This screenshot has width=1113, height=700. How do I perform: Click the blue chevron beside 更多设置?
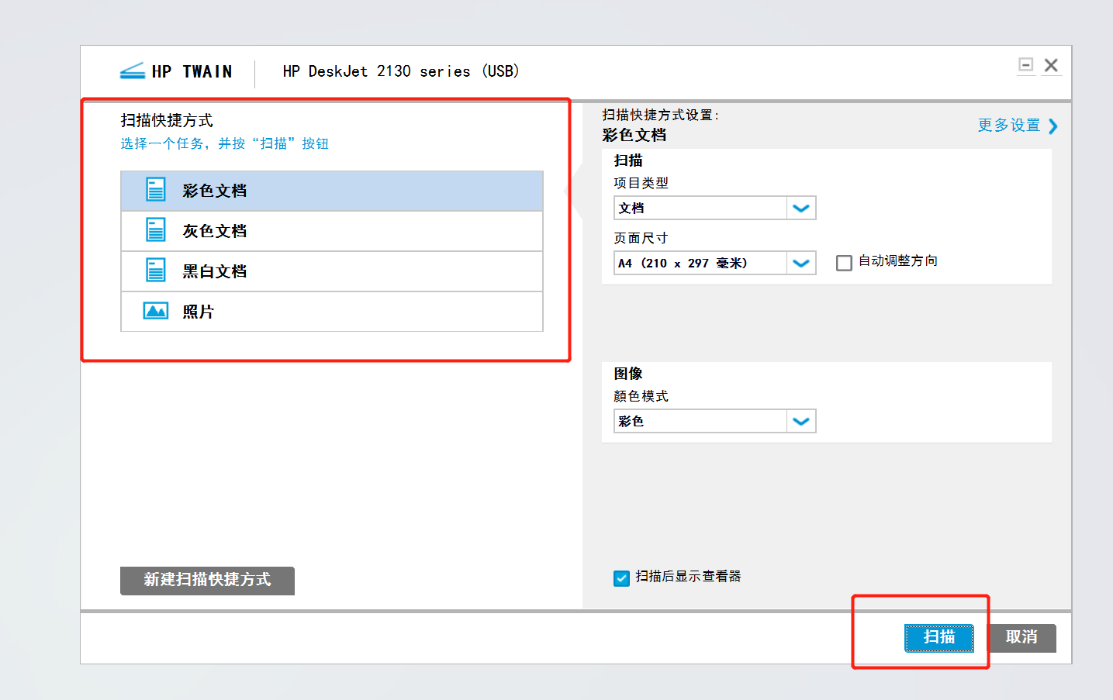pyautogui.click(x=1053, y=126)
